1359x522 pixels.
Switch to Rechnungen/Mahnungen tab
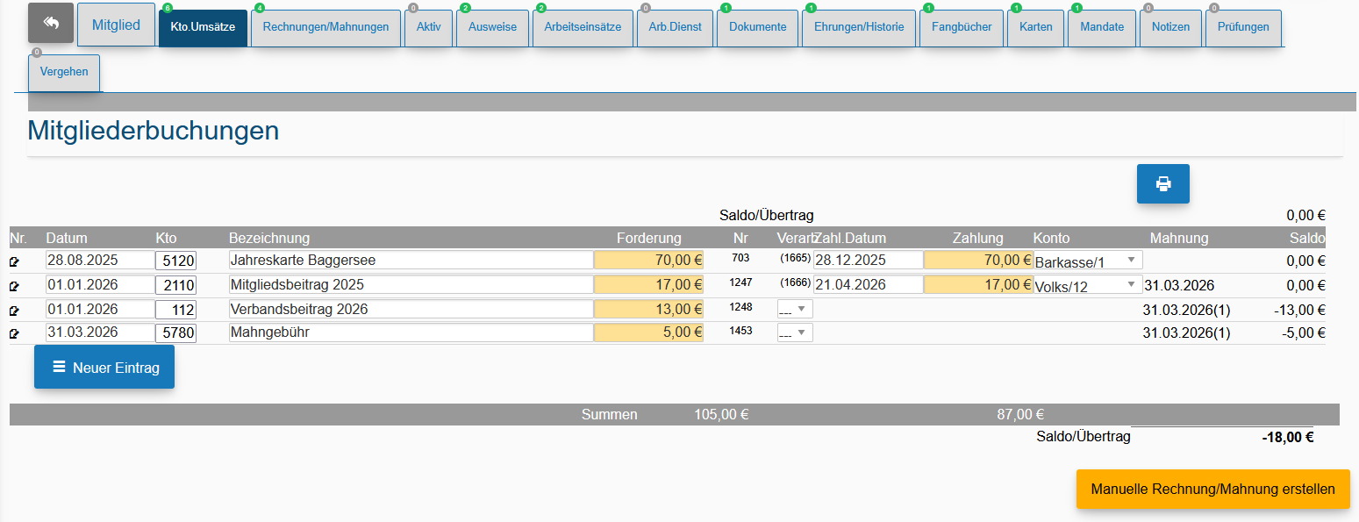(x=325, y=27)
